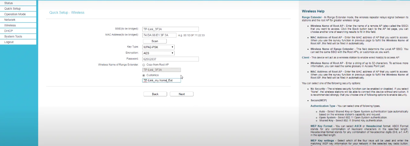Select the Customize radio button
Image resolution: width=410 pixels, height=146 pixels.
144,75
